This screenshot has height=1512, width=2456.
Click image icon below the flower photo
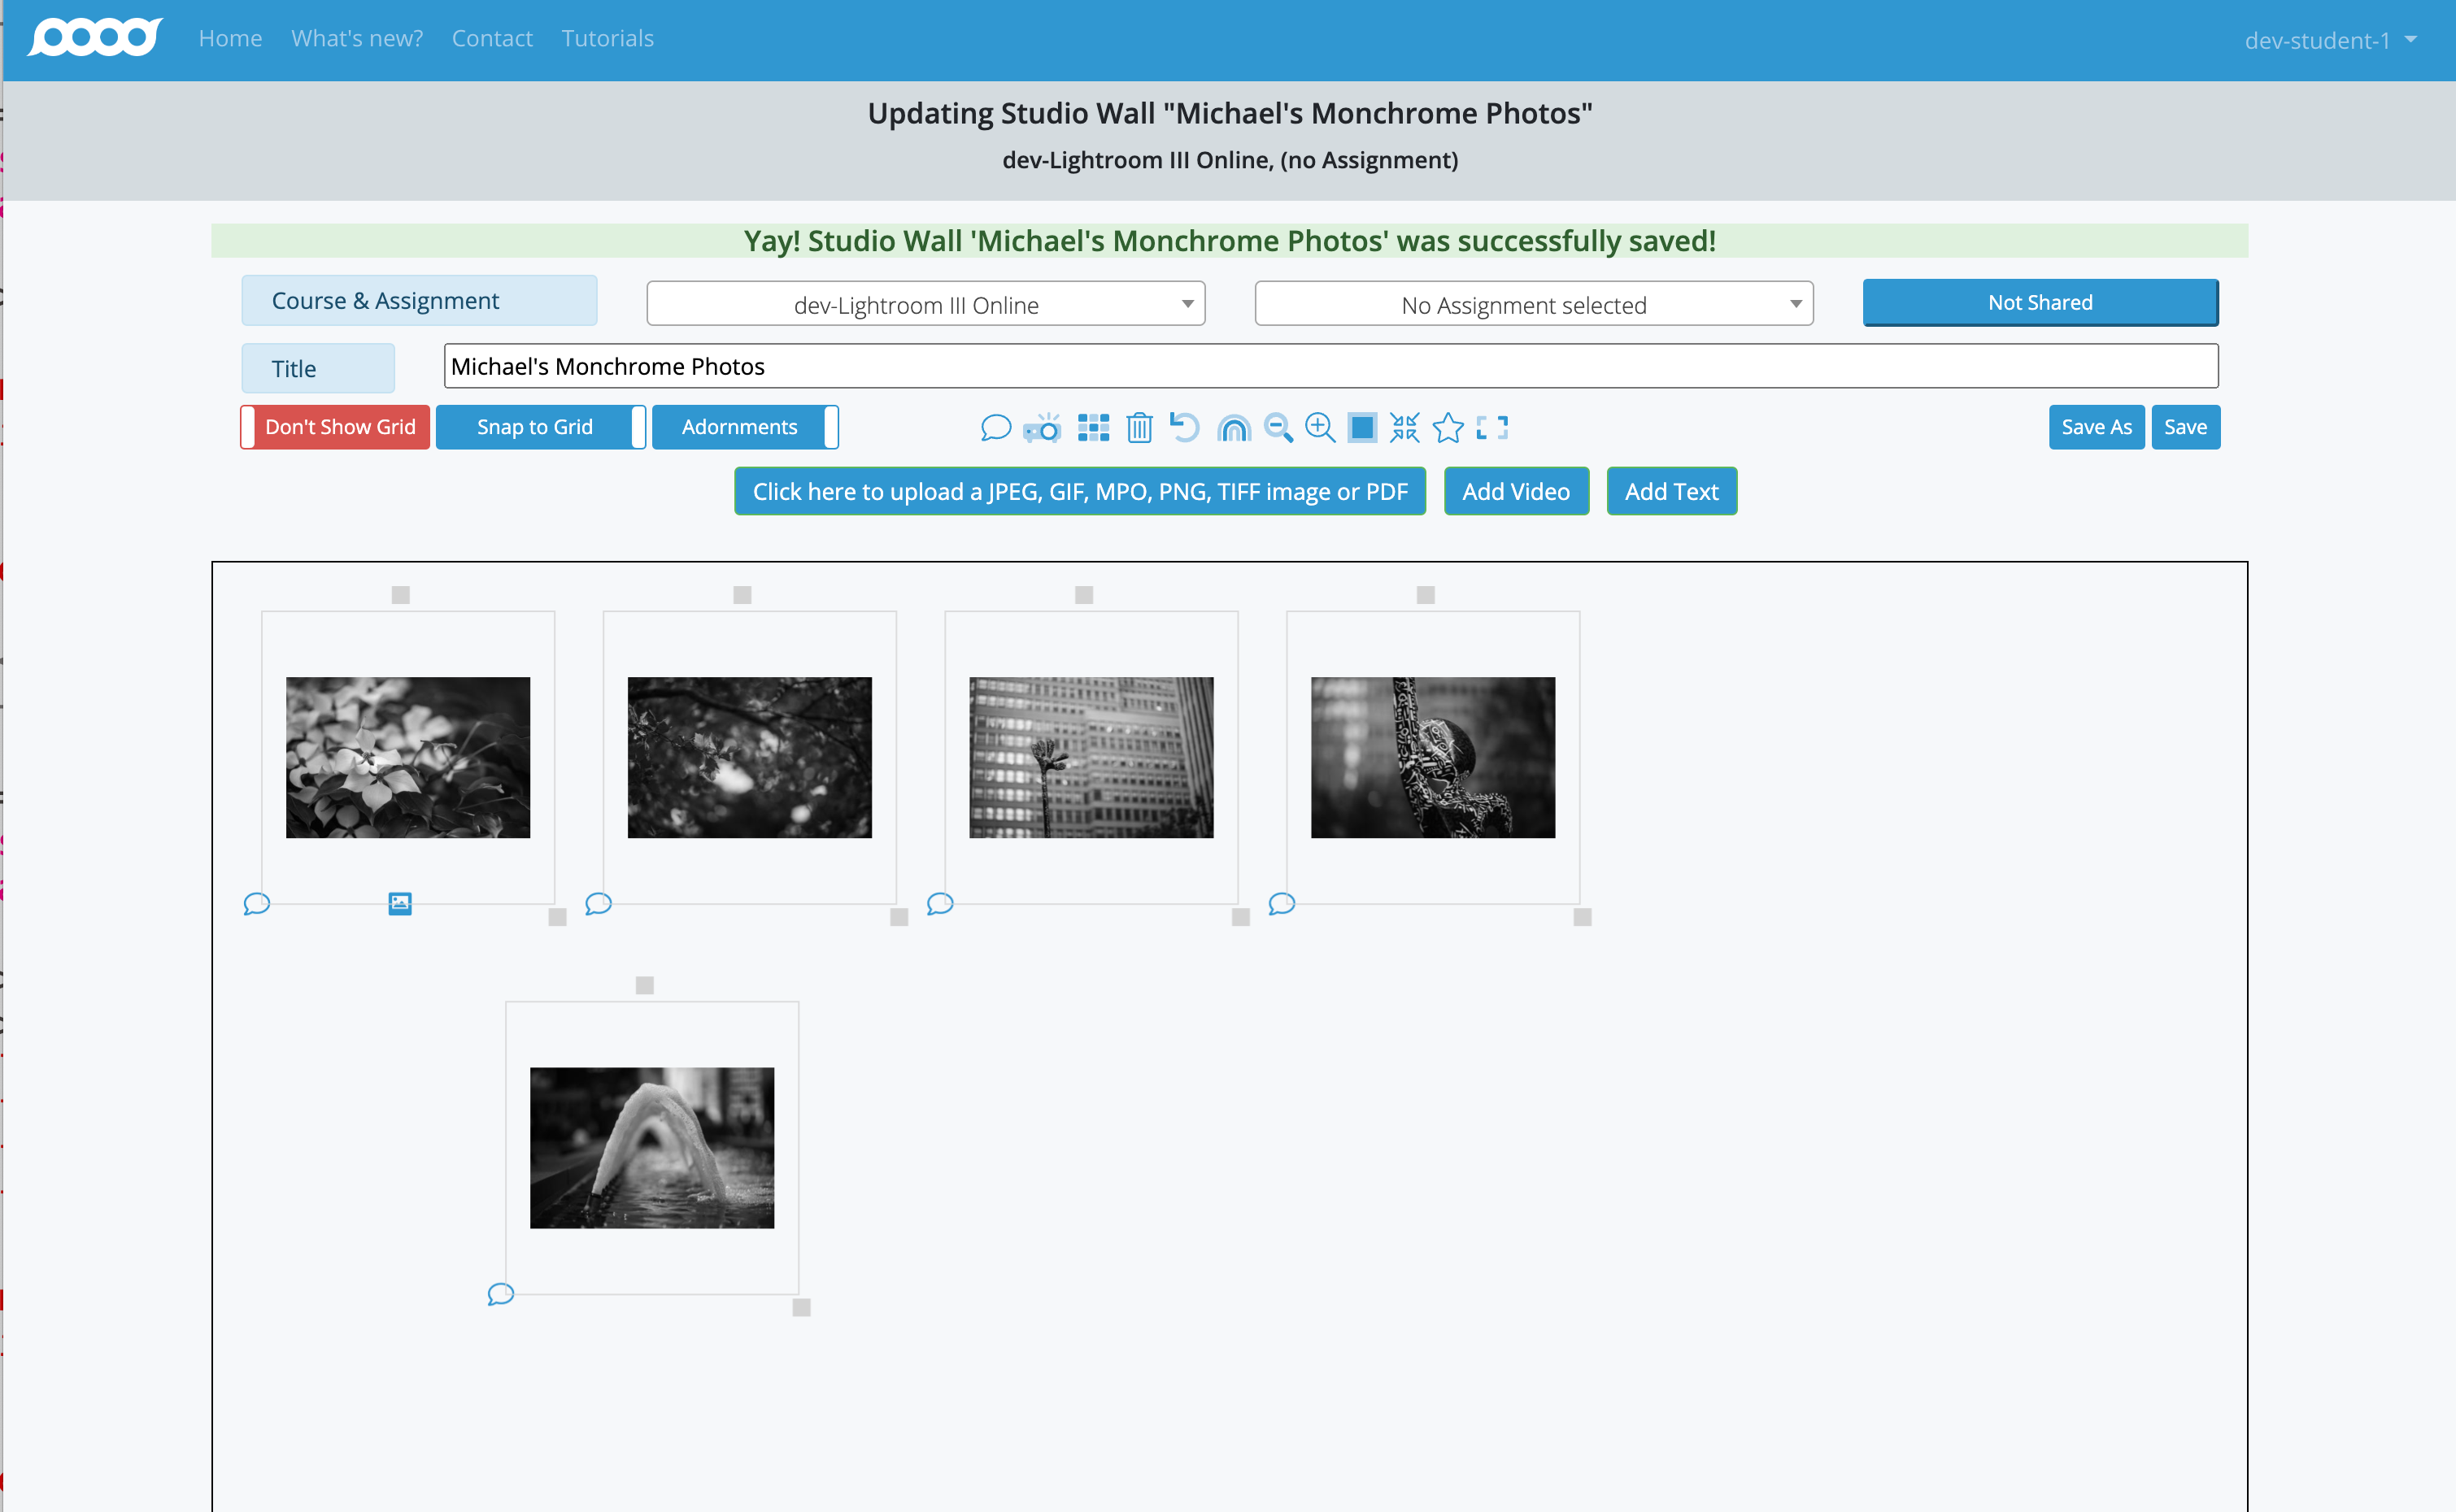(x=400, y=904)
